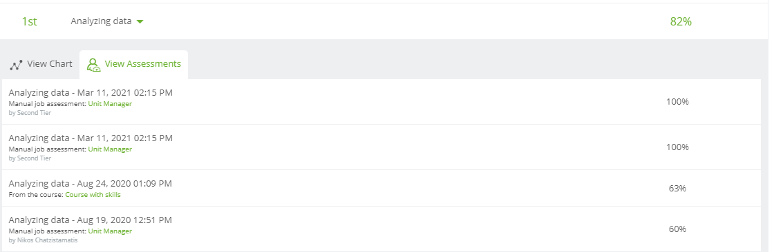Open the Analyzing data skill dropdown label
Screen dimensions: 774x252
click(x=101, y=21)
